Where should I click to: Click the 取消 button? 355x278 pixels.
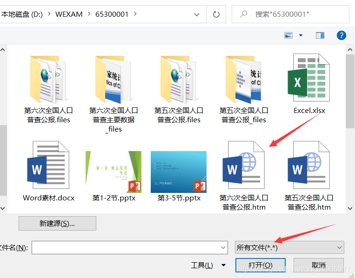point(319,265)
